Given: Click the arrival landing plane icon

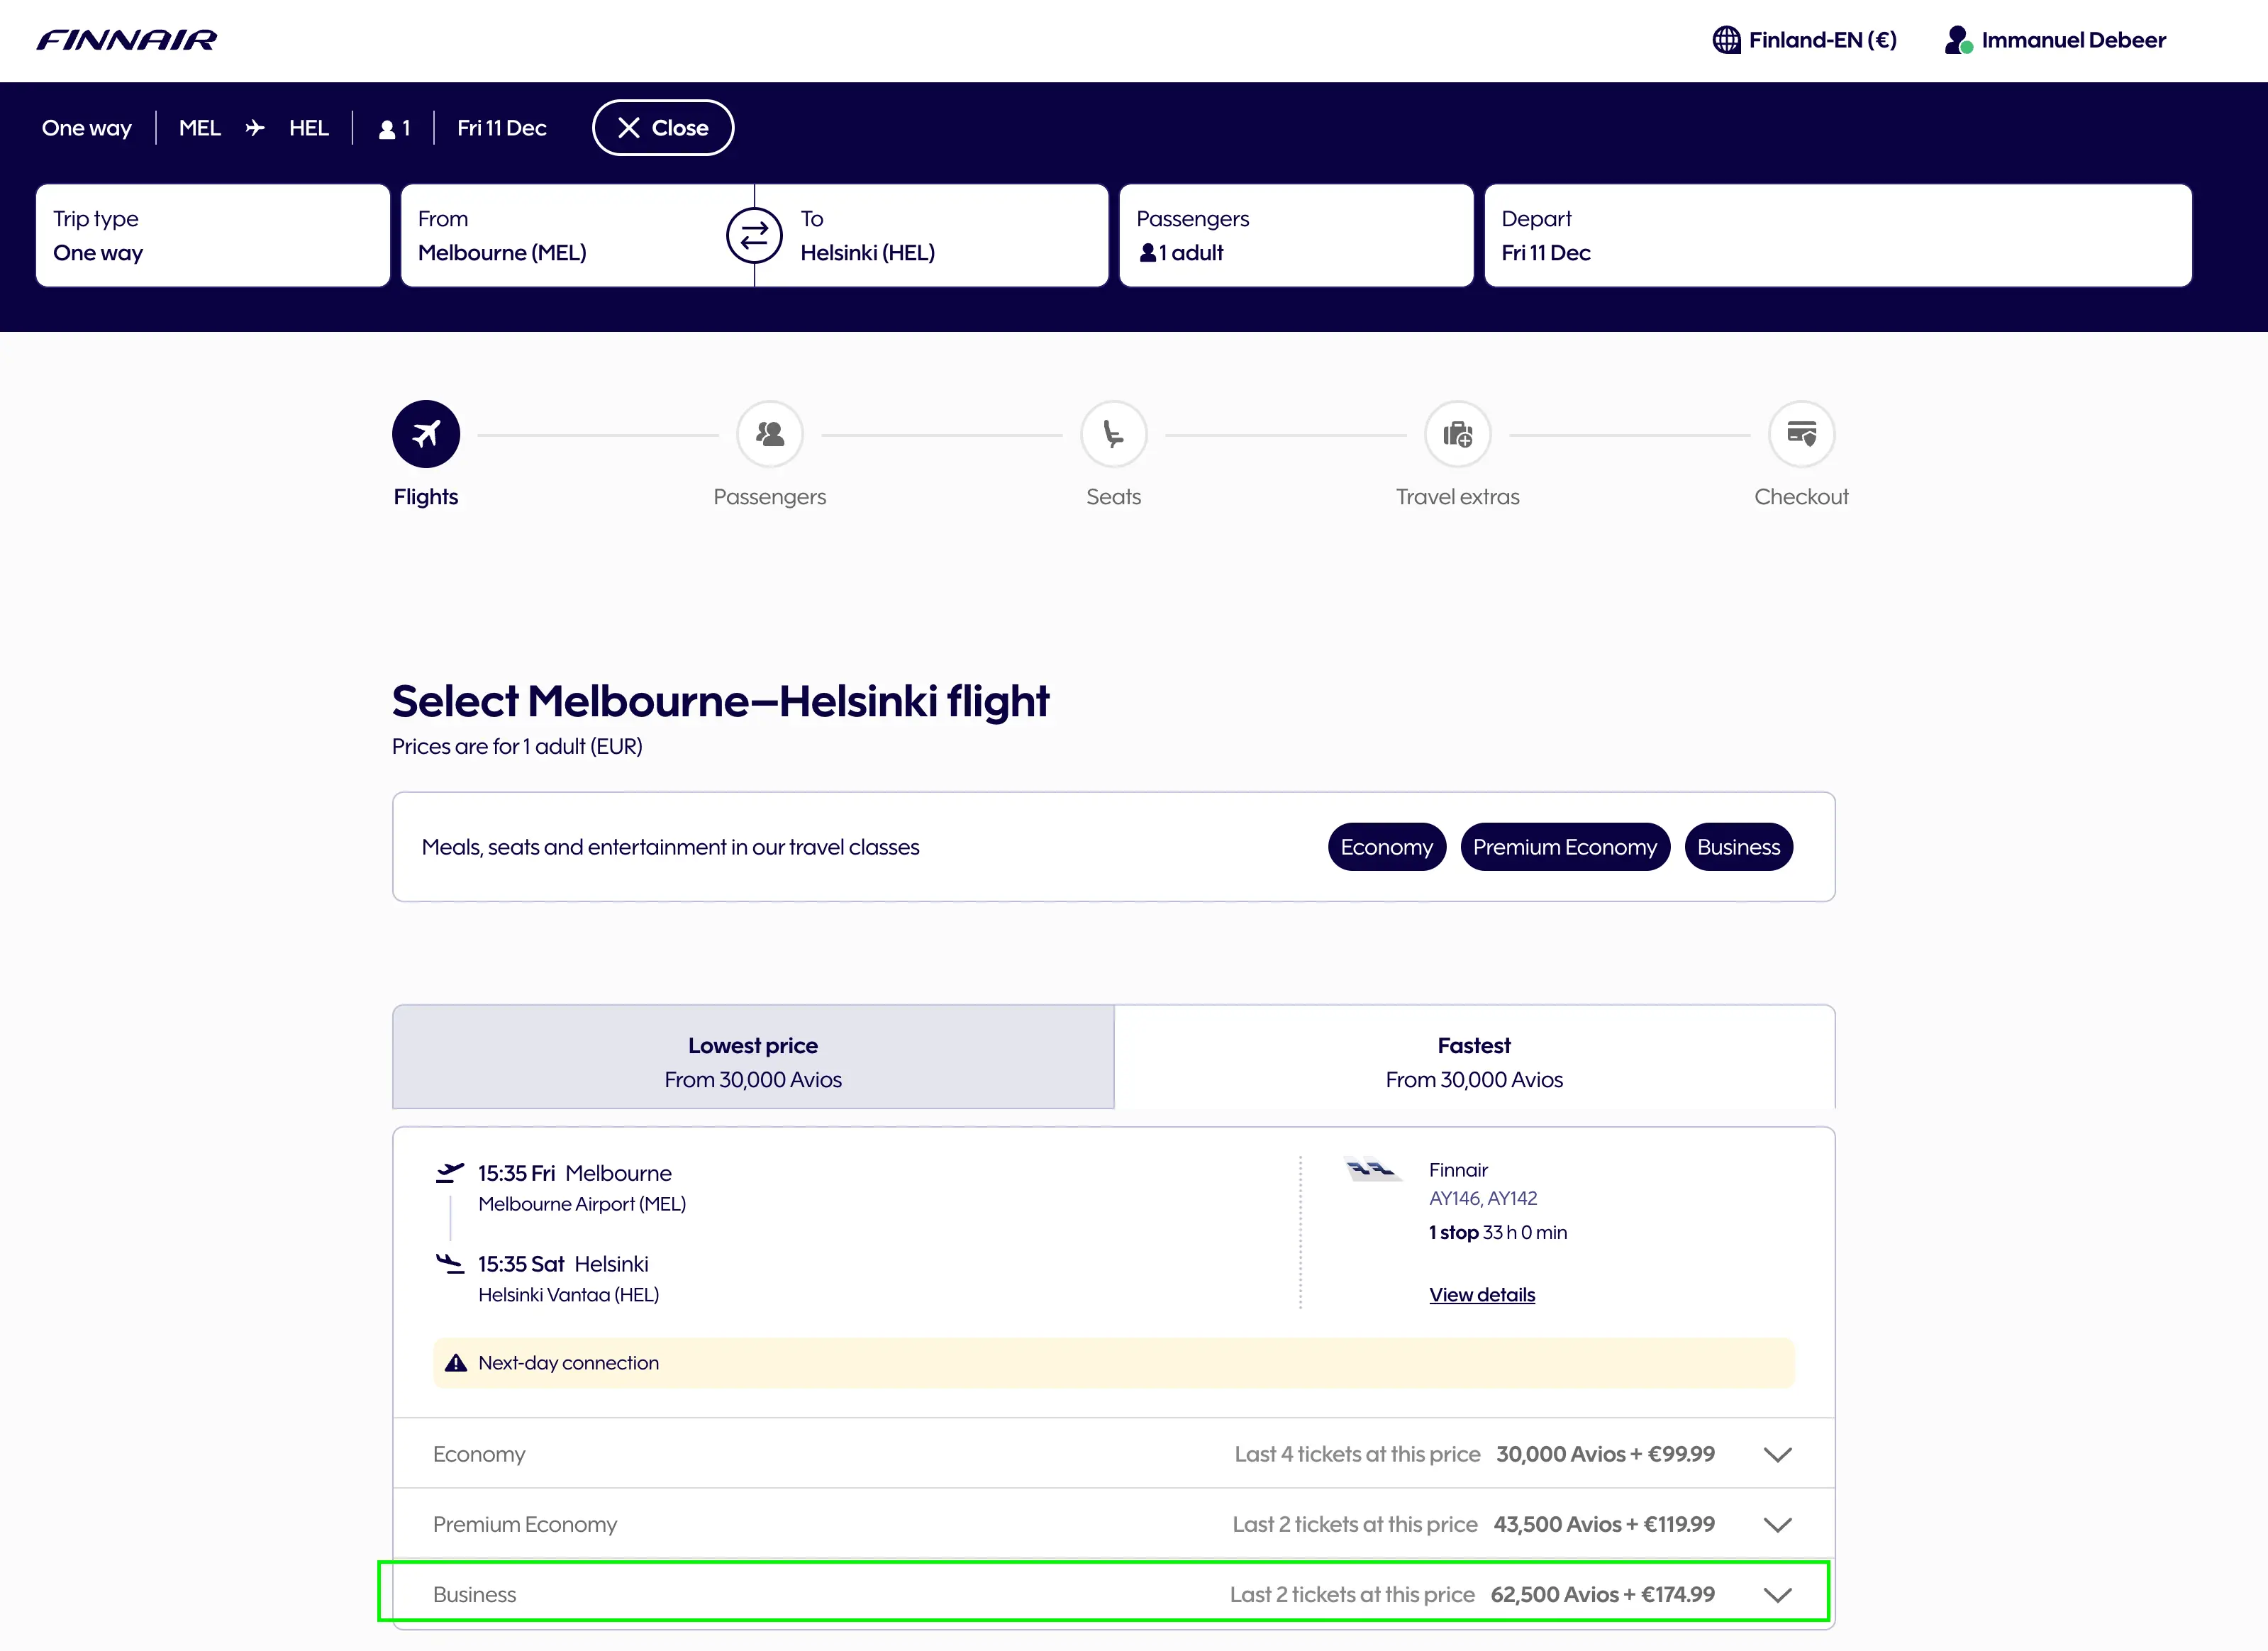Looking at the screenshot, I should coord(450,1263).
